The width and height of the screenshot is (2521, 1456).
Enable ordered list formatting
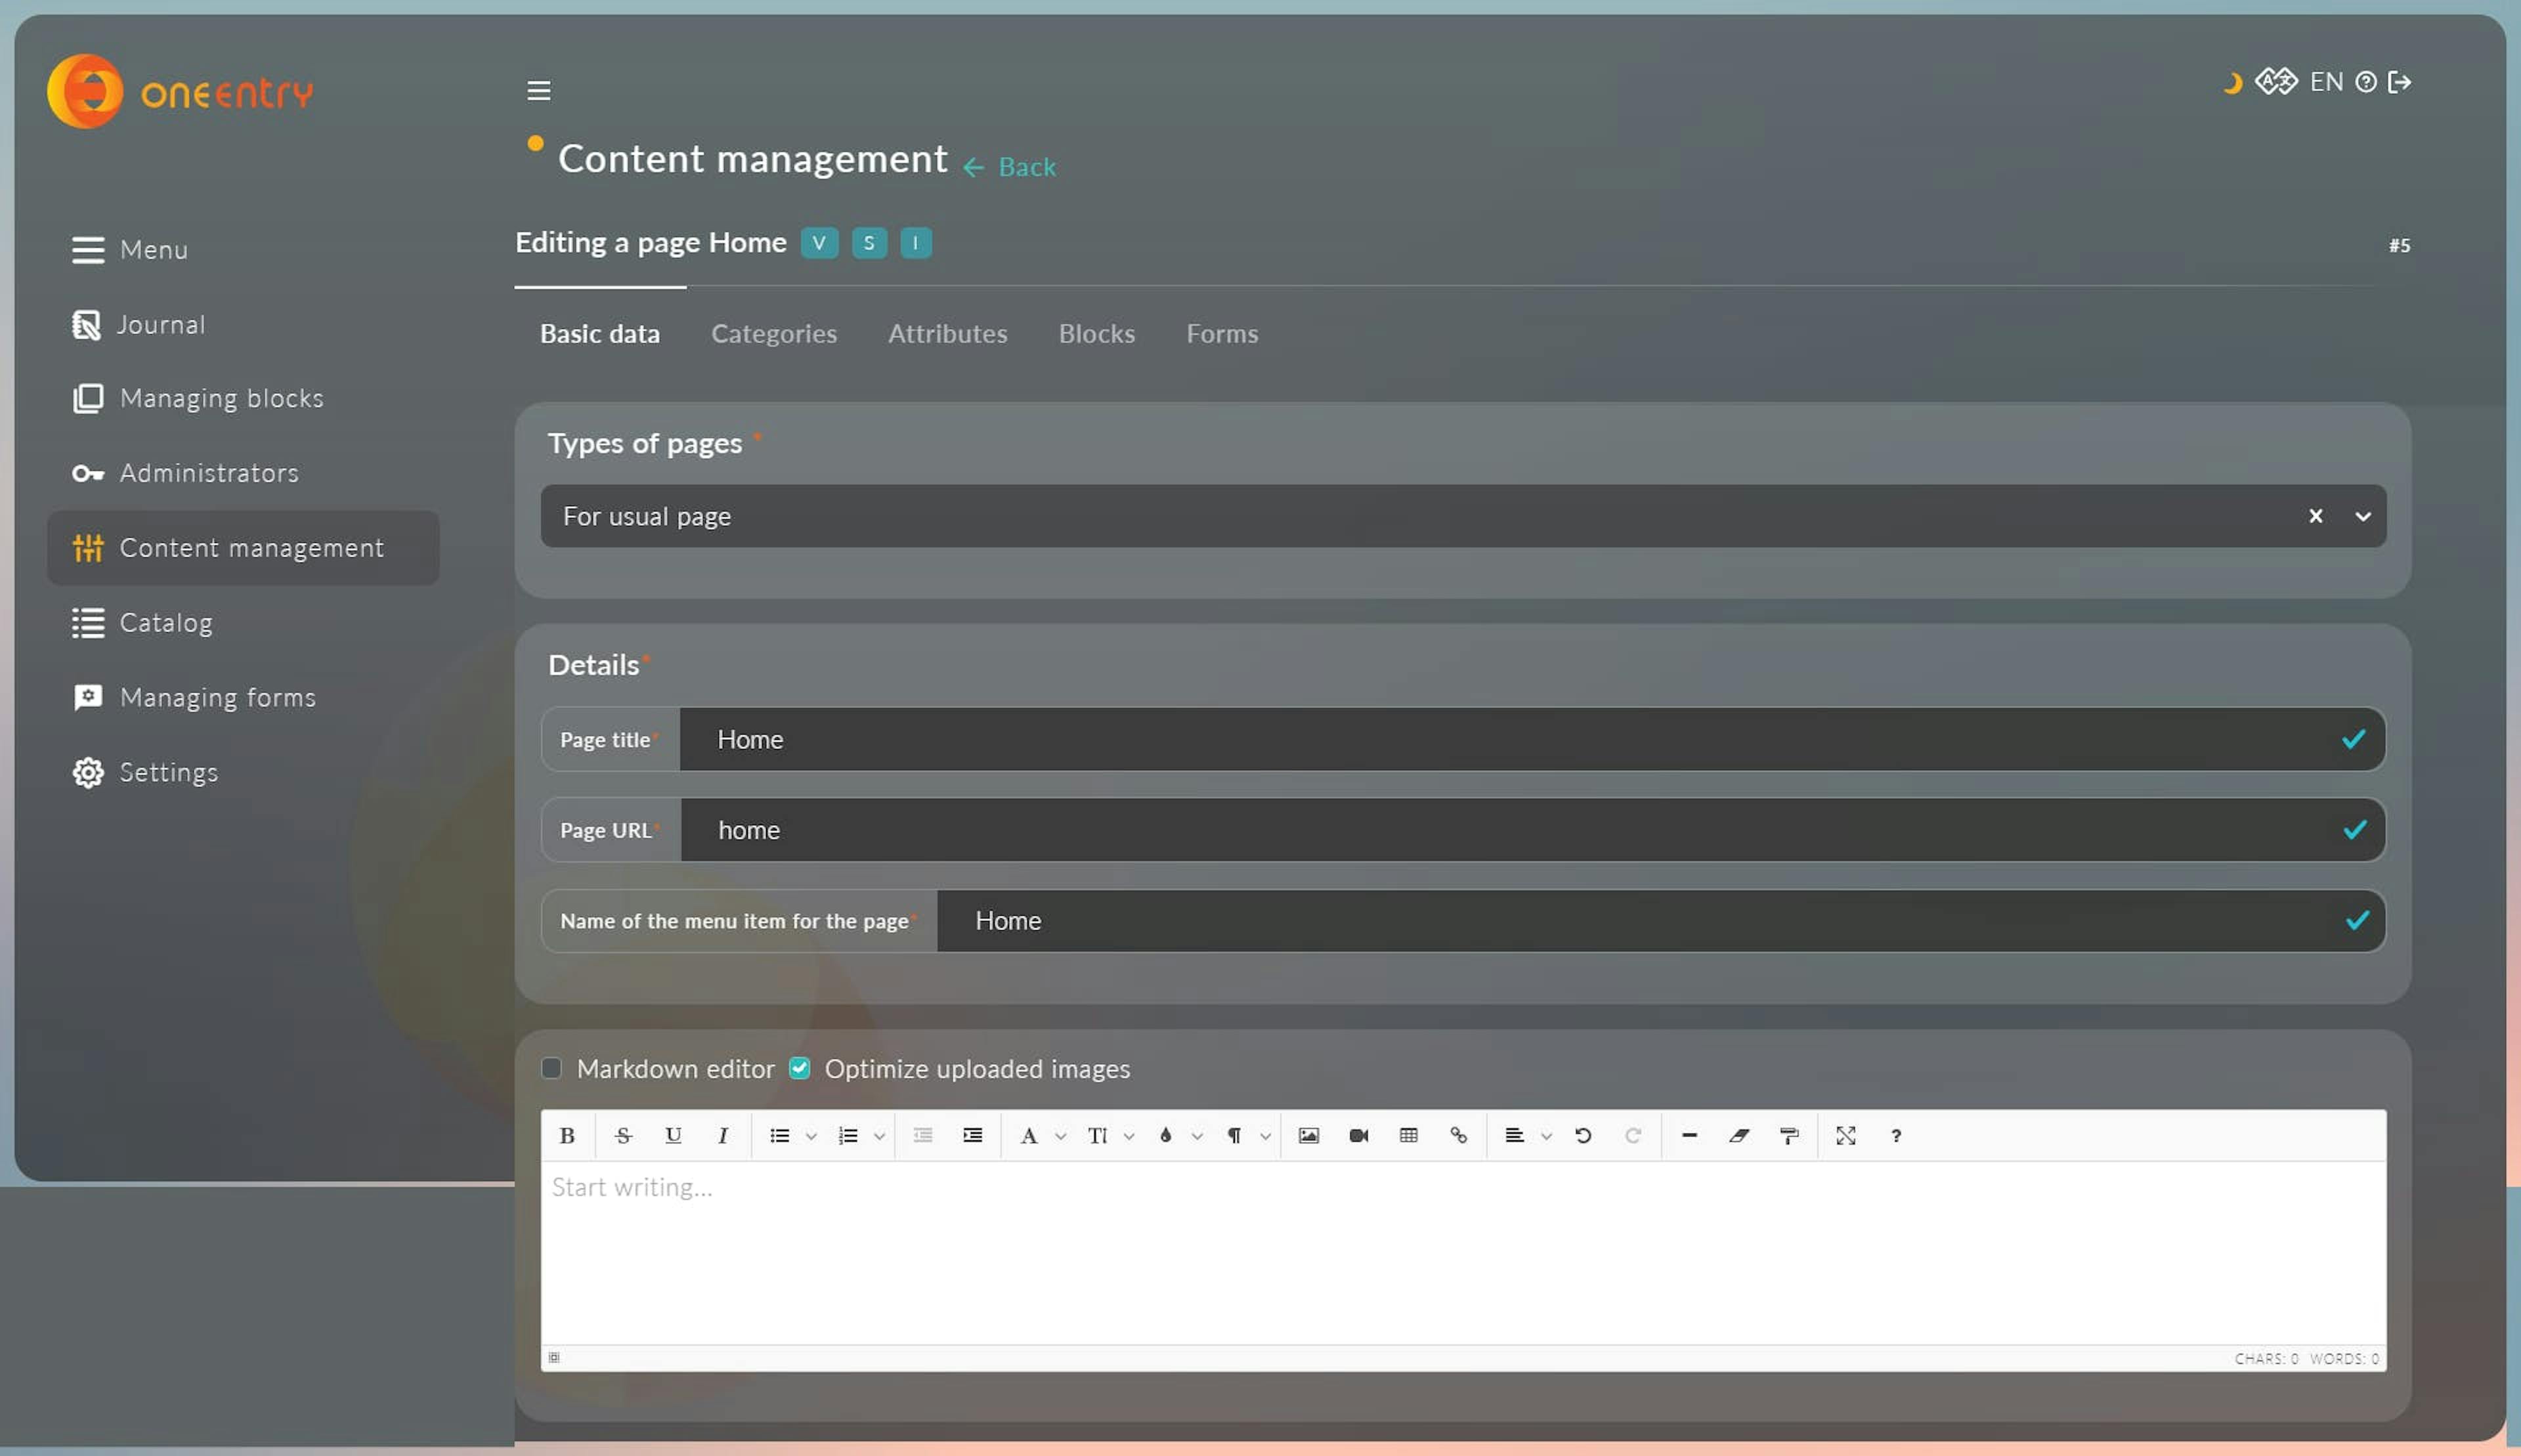(x=848, y=1136)
